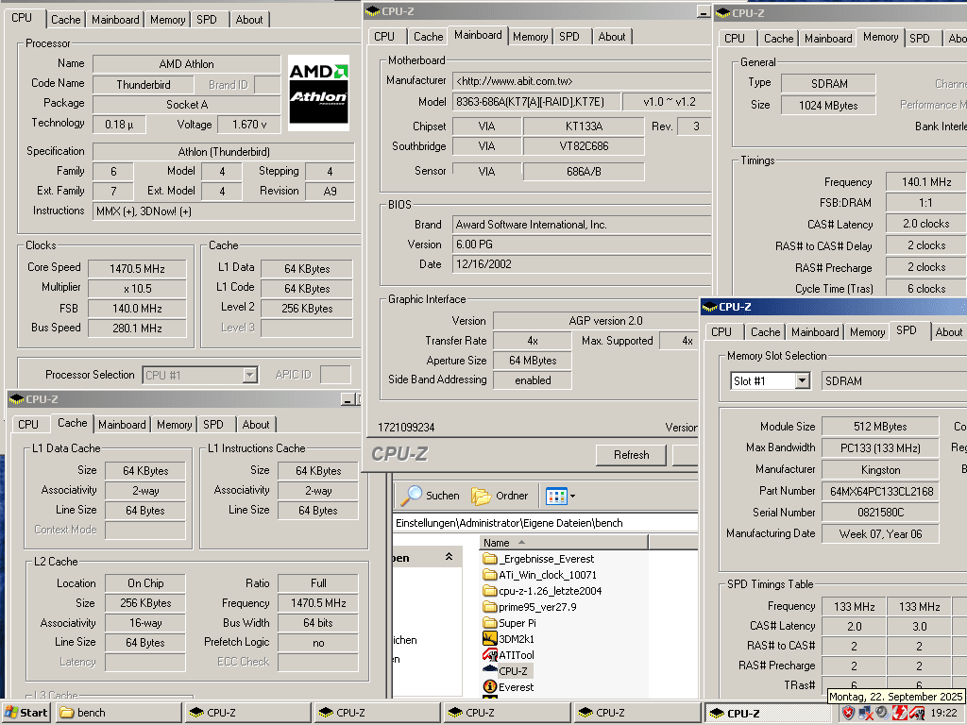Activate the last CPU-Z taskbar button
The height and width of the screenshot is (725, 967).
767,713
